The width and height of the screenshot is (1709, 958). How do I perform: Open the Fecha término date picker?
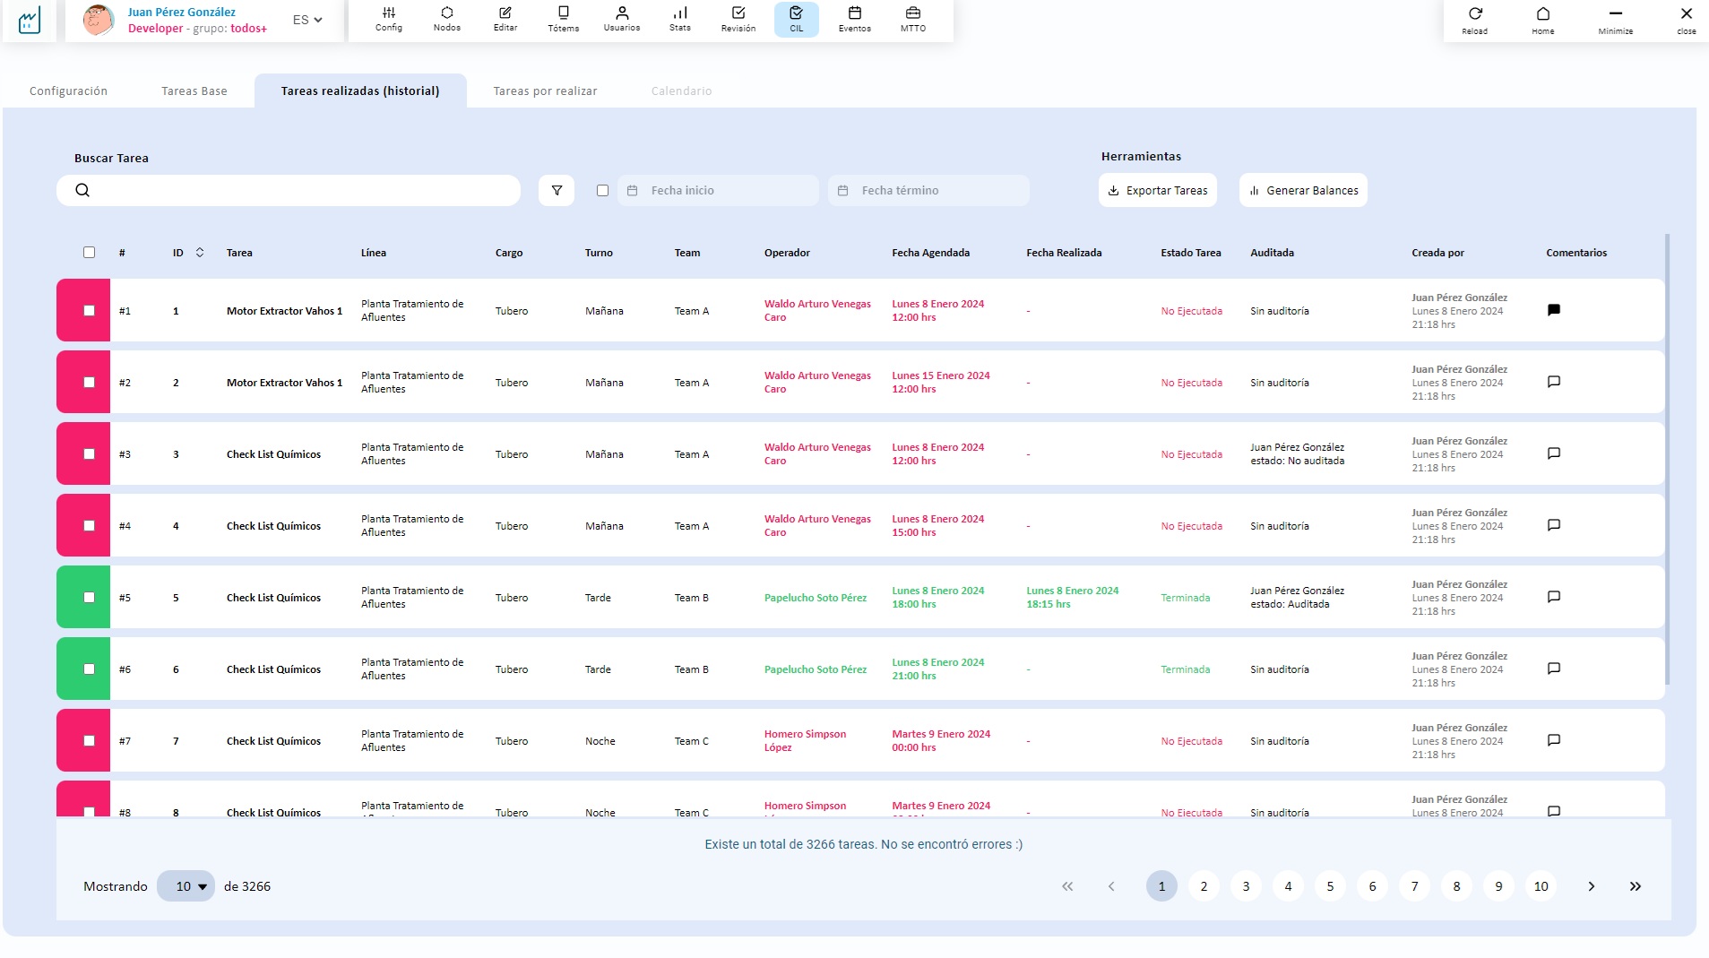[x=928, y=190]
